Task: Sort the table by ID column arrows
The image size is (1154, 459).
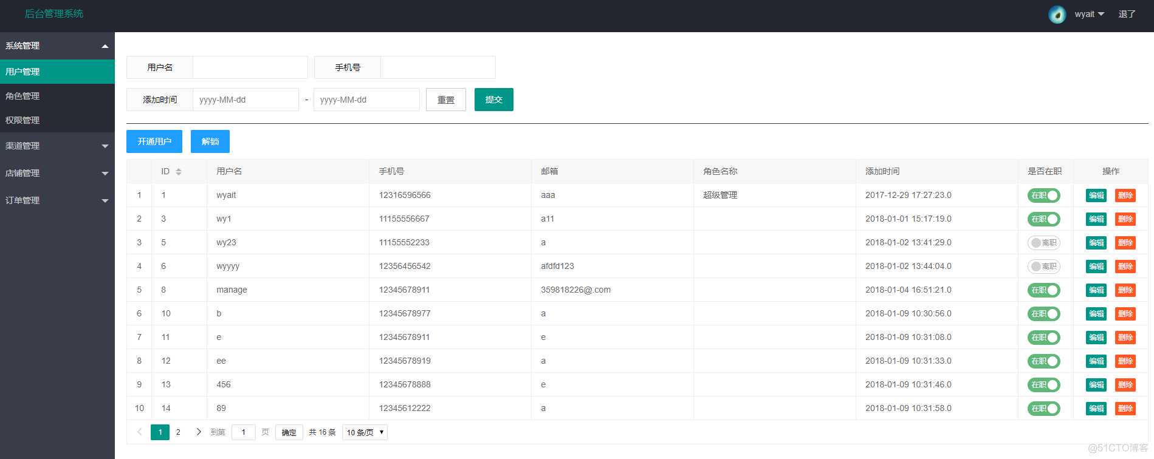Action: click(x=178, y=172)
